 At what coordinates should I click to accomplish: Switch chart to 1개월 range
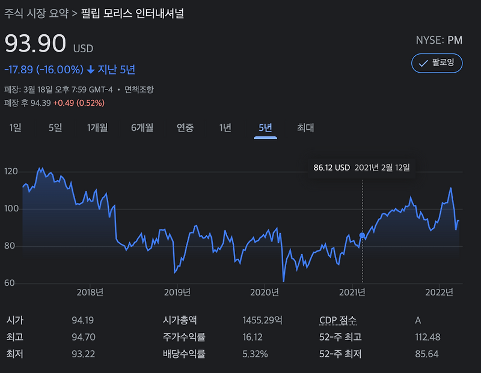pos(97,127)
